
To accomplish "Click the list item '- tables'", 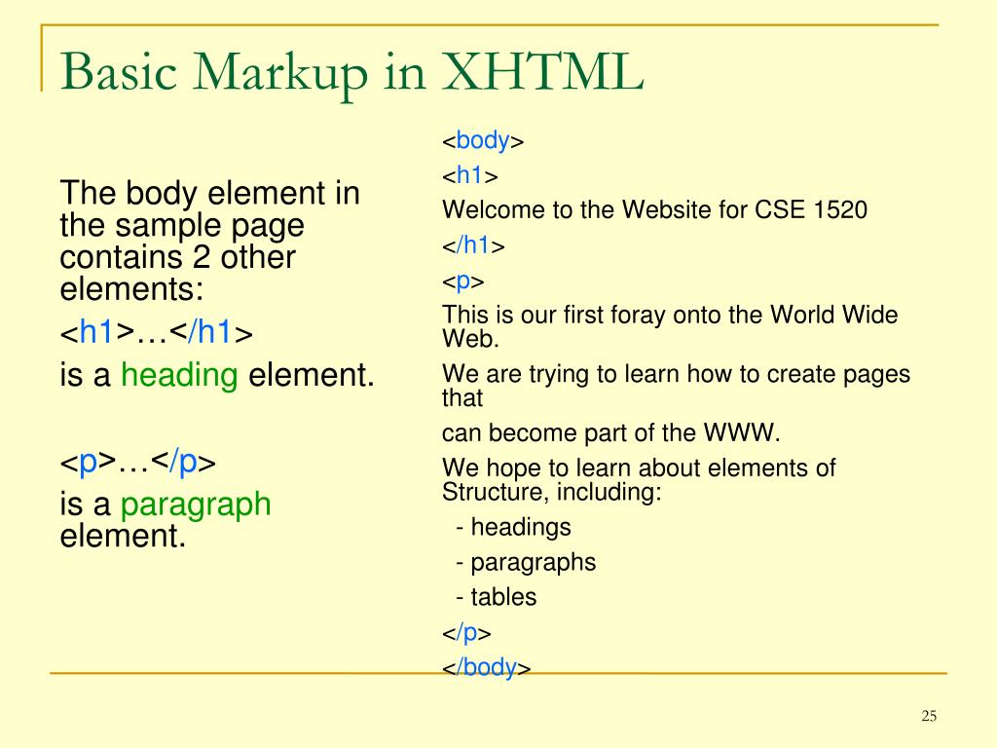I will coord(496,597).
